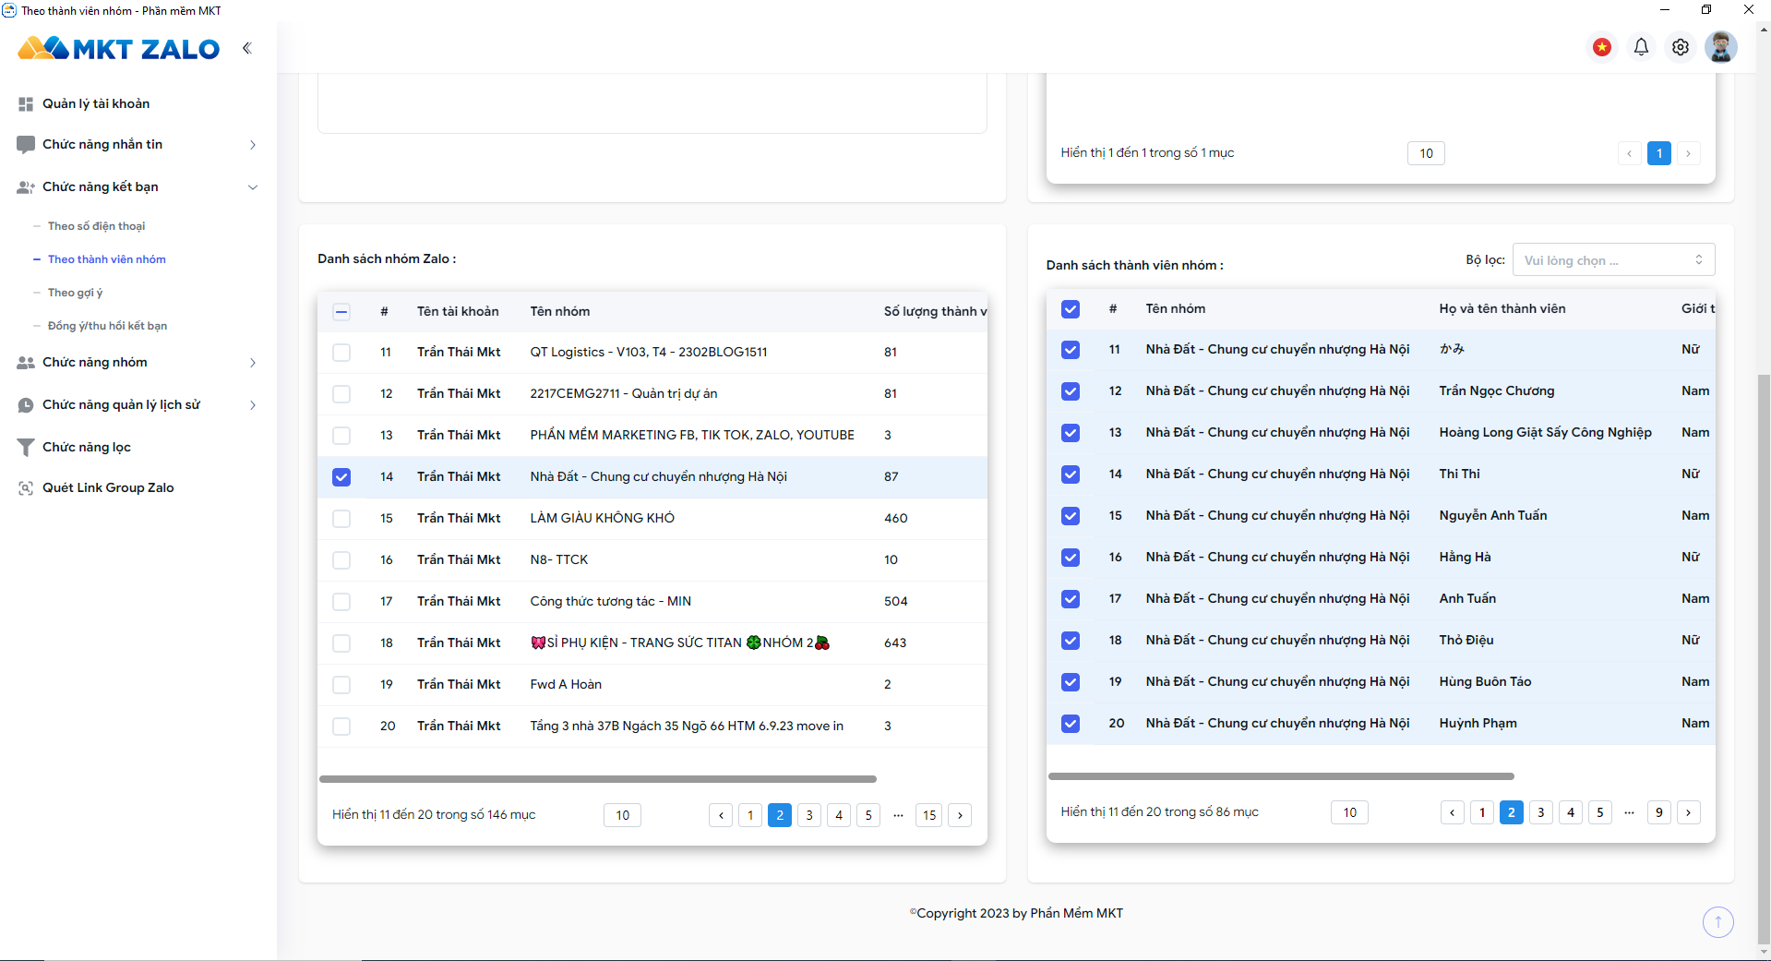Click the Vietnam flag language icon
Image resolution: width=1771 pixels, height=961 pixels.
pyautogui.click(x=1602, y=47)
